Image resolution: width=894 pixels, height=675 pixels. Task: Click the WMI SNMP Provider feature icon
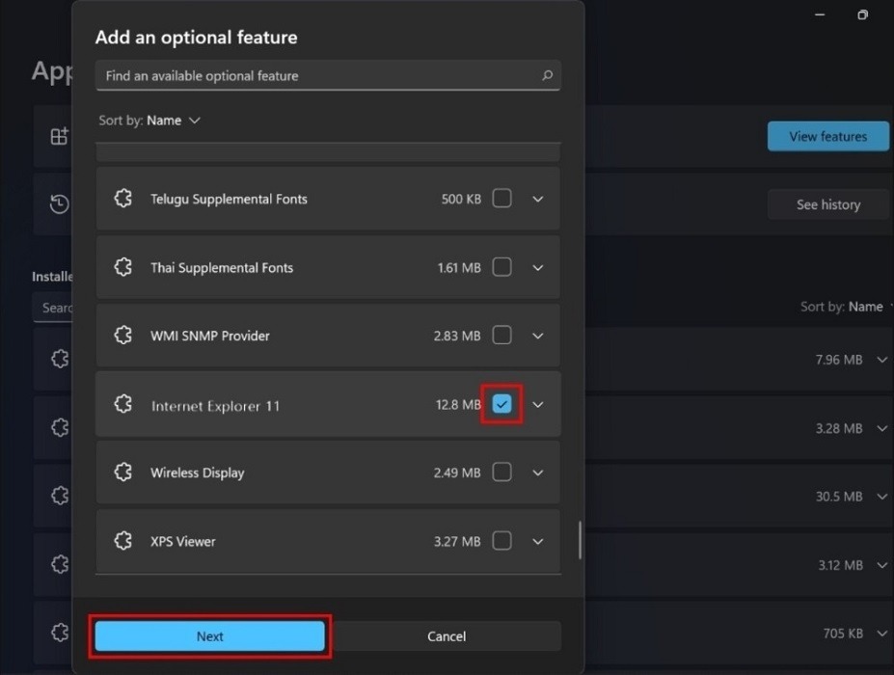(x=122, y=335)
